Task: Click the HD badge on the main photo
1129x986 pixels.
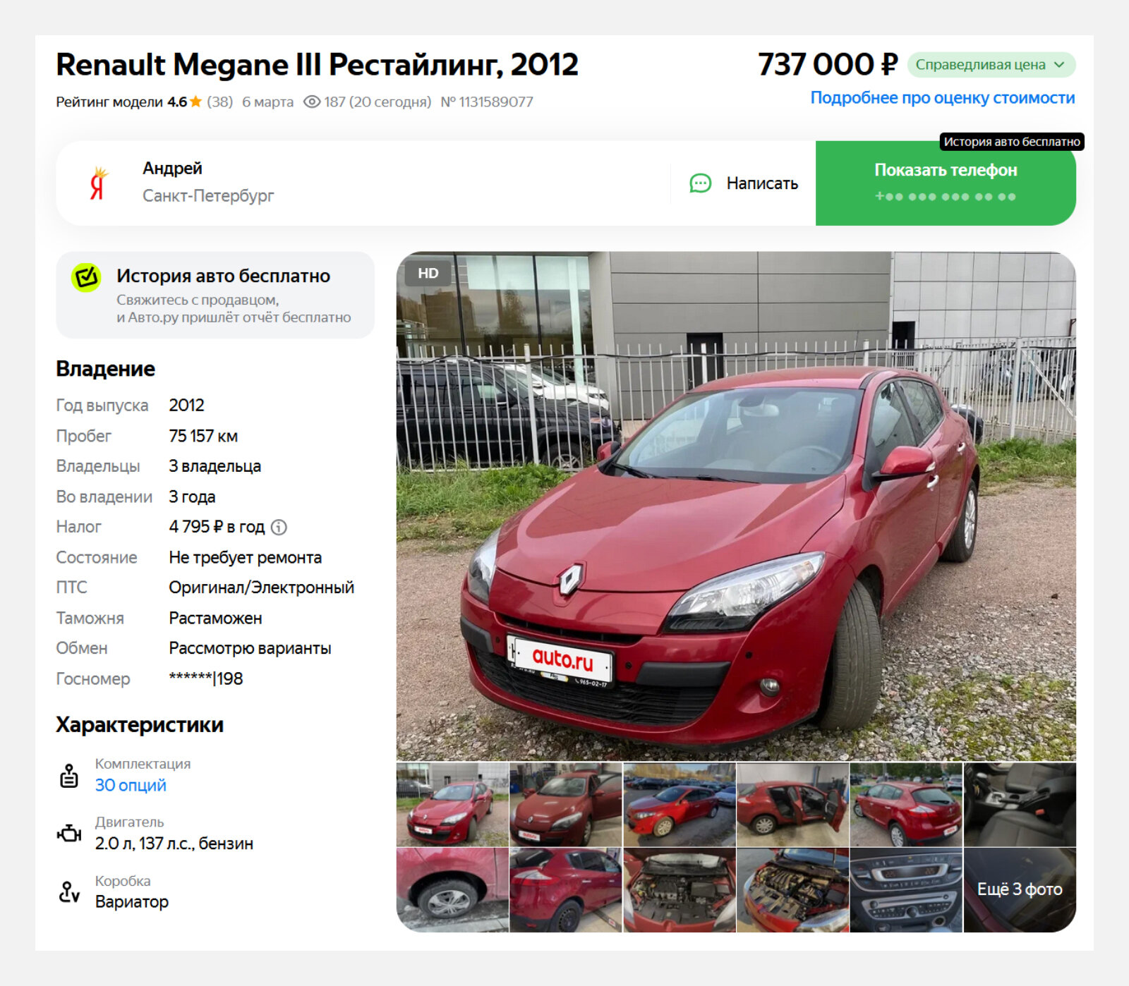Action: 428,274
